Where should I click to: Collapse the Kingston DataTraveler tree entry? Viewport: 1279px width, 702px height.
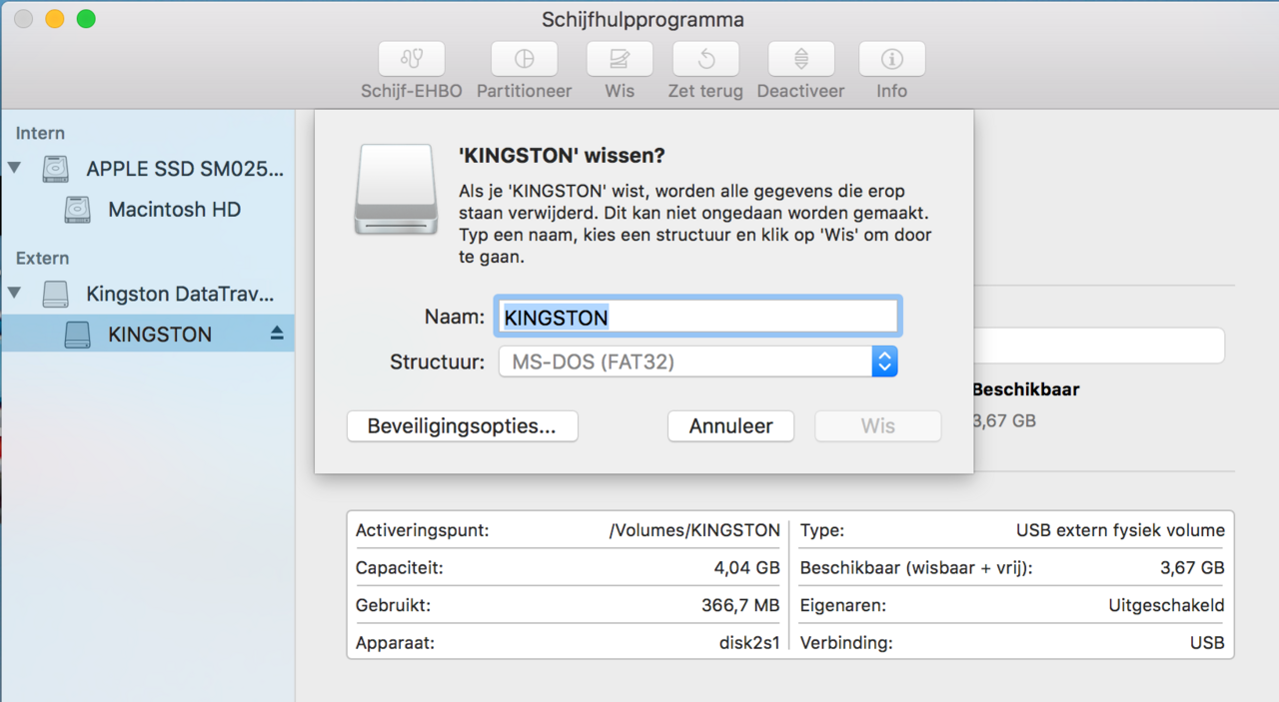(x=14, y=294)
